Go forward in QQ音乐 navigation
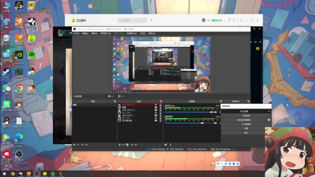The image size is (315, 177). click(x=112, y=20)
